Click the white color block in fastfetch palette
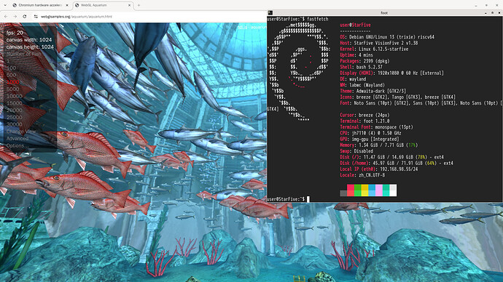503x282 pixels. point(393,190)
